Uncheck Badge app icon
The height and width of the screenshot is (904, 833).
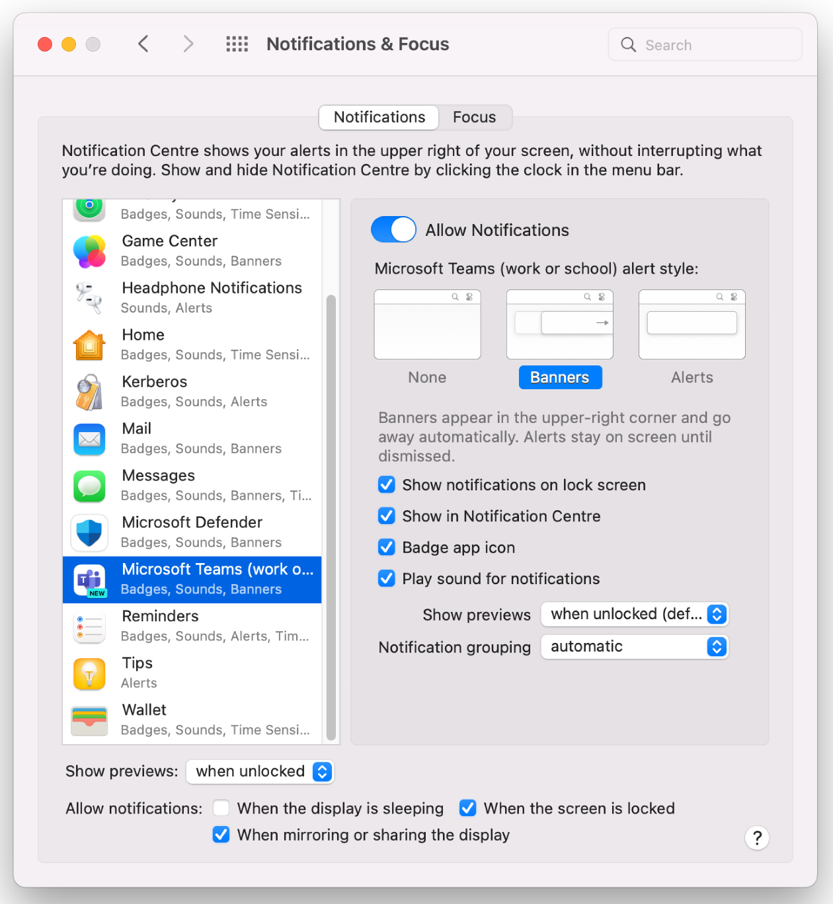(x=387, y=547)
